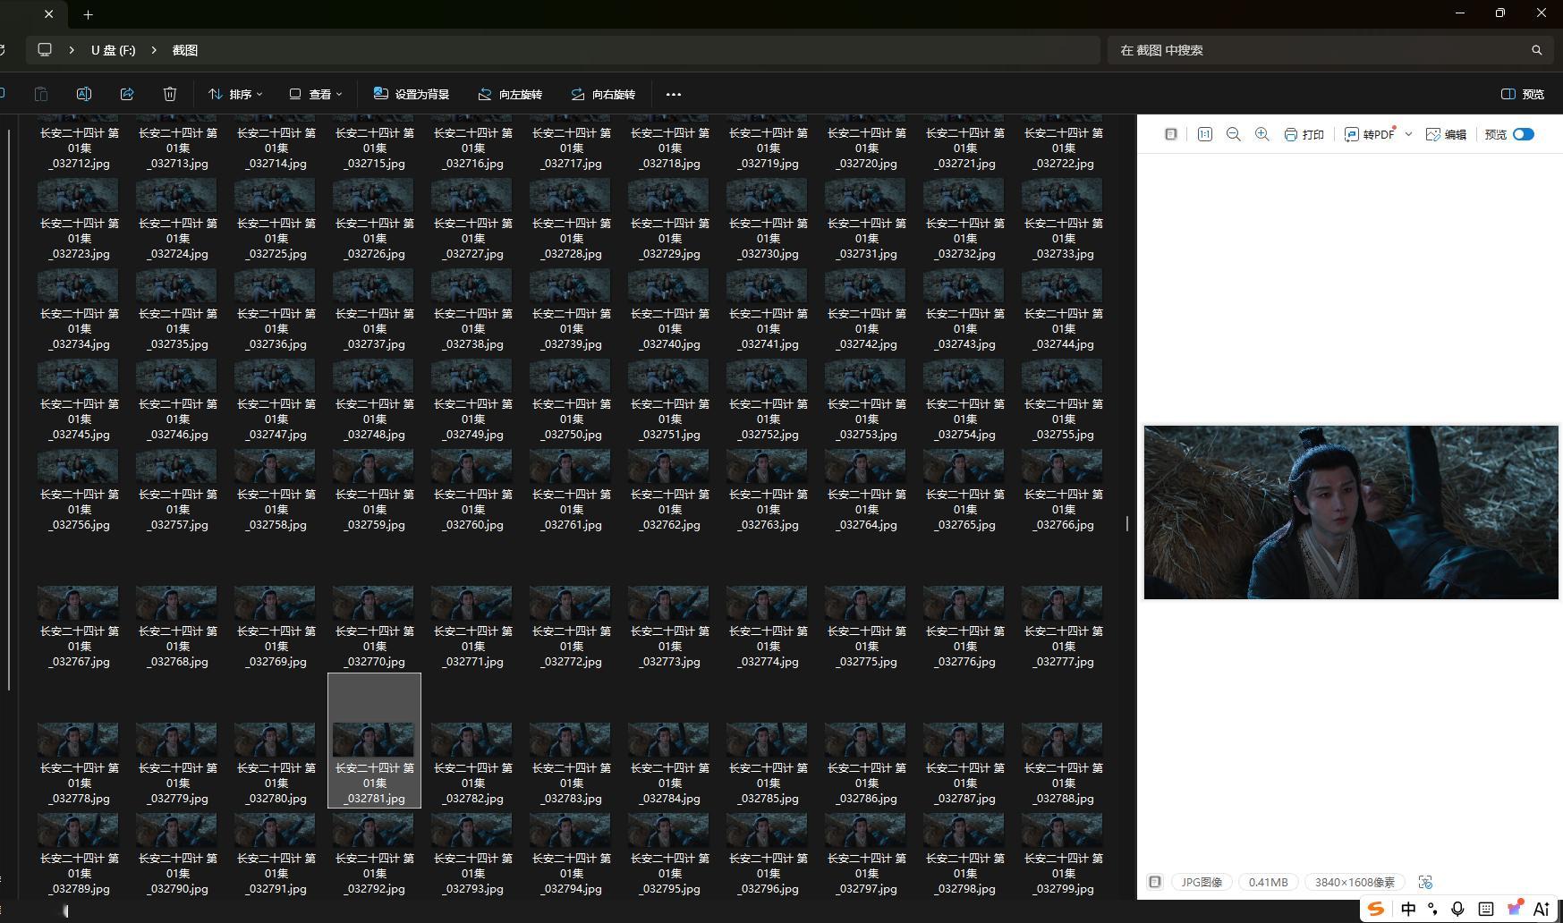Viewport: 1563px width, 923px height.
Task: Zoom in the preview image
Action: [x=1262, y=134]
